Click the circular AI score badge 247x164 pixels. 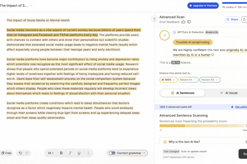click(x=164, y=35)
